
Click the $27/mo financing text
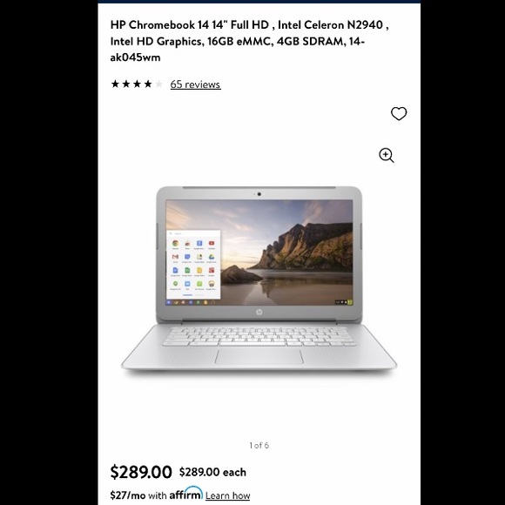click(127, 495)
